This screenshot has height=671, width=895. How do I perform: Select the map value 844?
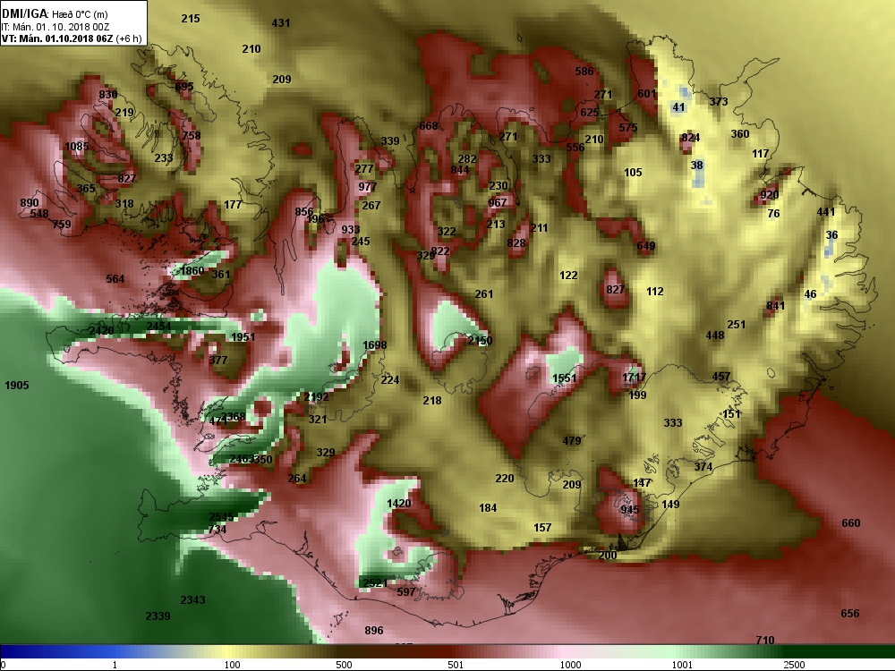click(460, 169)
